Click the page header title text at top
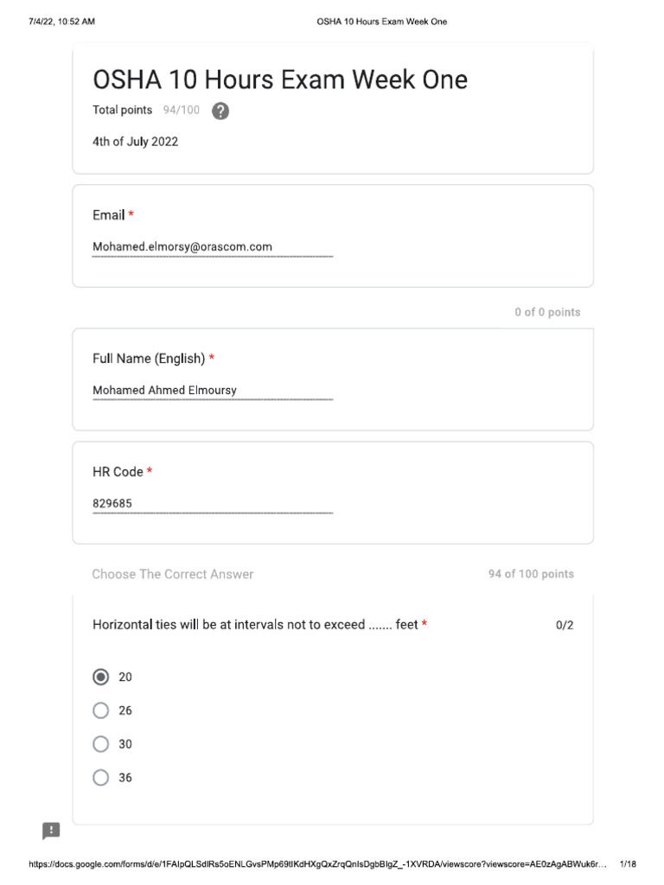Image resolution: width=664 pixels, height=885 pixels. point(381,22)
